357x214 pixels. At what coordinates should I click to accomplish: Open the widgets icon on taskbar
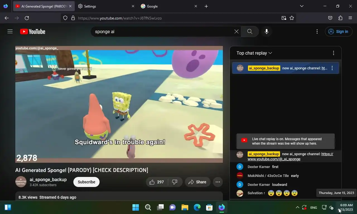point(8,207)
